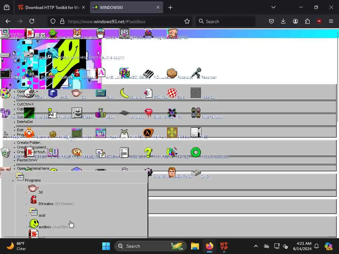
Task: Launch the PokéRainbow characters icon
Action: point(196,113)
